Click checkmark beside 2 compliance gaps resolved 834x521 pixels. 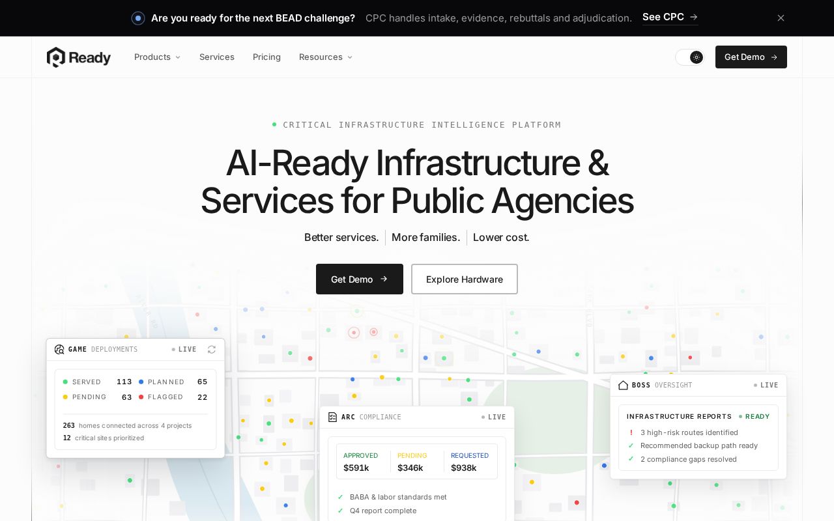[631, 459]
